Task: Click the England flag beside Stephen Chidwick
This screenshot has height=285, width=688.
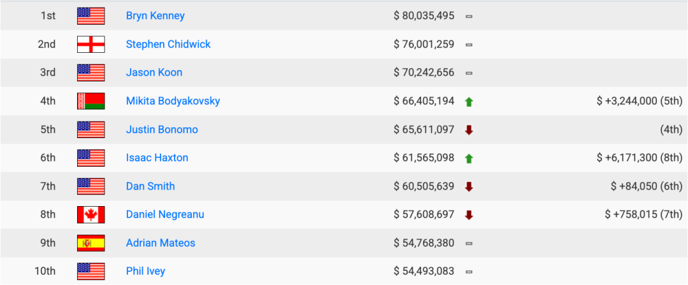Action: [90, 45]
